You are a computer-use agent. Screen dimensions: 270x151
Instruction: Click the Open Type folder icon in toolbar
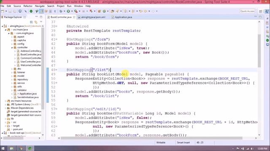click(113, 11)
